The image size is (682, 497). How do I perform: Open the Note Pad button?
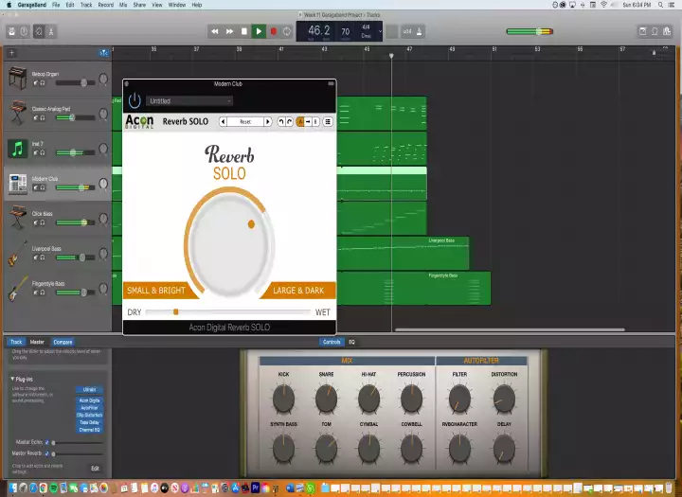coord(642,31)
